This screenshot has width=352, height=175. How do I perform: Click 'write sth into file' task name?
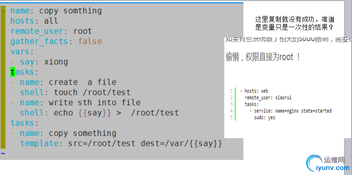coord(94,103)
